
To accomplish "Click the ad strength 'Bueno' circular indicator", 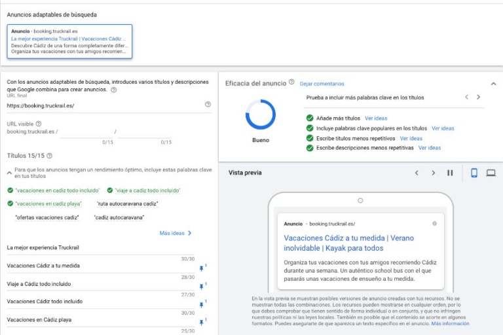I will pyautogui.click(x=261, y=115).
